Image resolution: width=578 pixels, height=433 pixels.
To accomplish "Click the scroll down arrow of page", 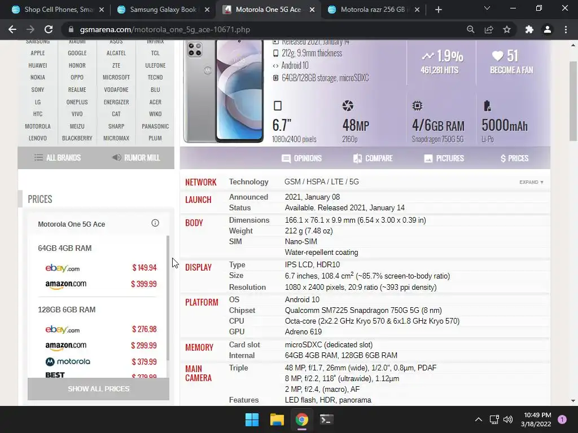I will [x=573, y=401].
